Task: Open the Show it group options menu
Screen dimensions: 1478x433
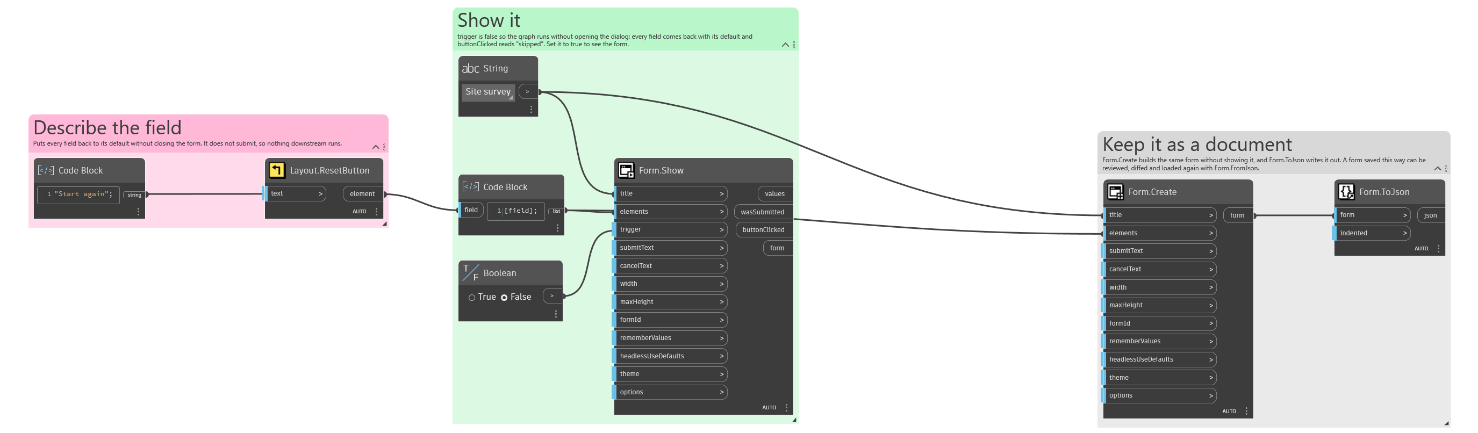Action: point(794,45)
